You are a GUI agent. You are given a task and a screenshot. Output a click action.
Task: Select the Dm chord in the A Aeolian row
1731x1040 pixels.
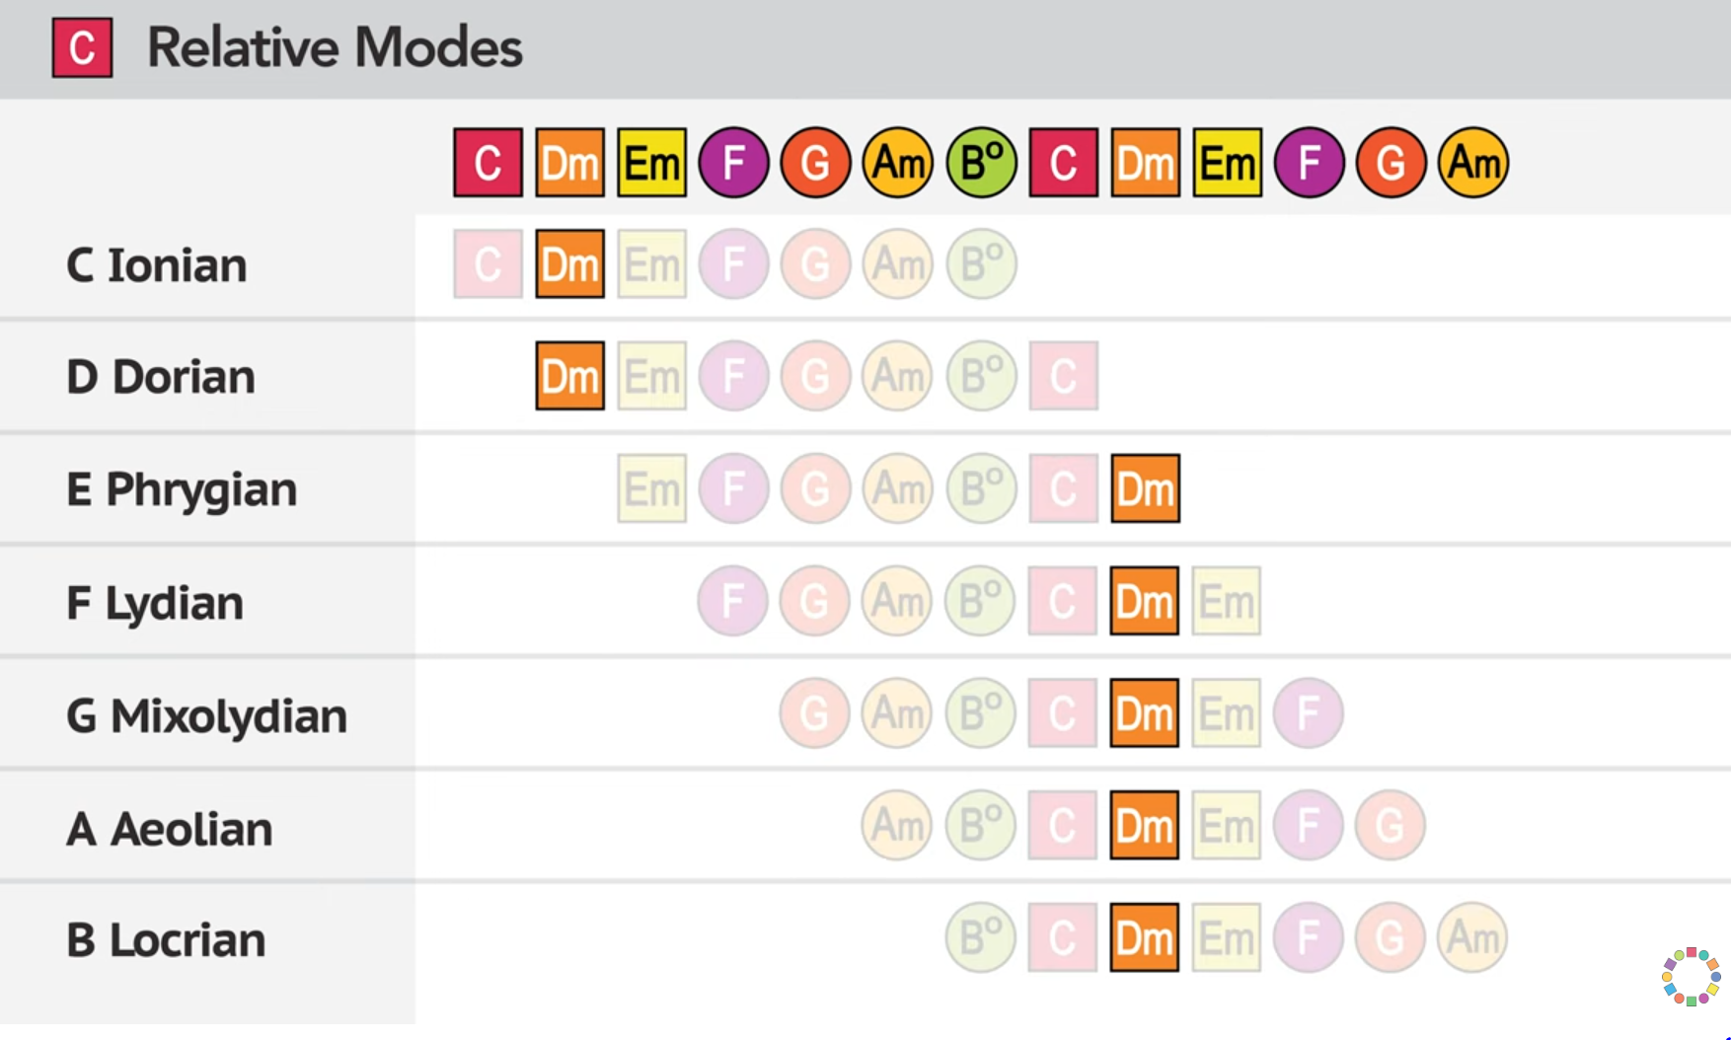1144,825
